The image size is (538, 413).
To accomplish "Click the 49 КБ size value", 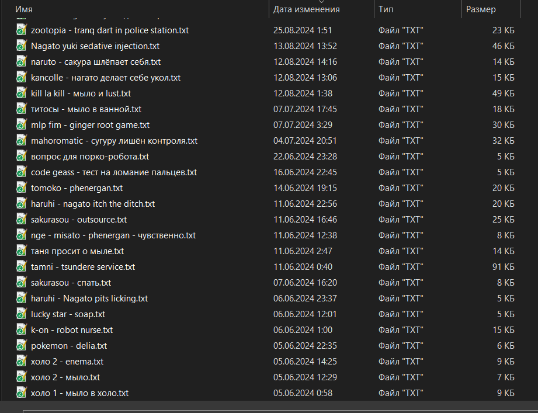I will (x=504, y=93).
